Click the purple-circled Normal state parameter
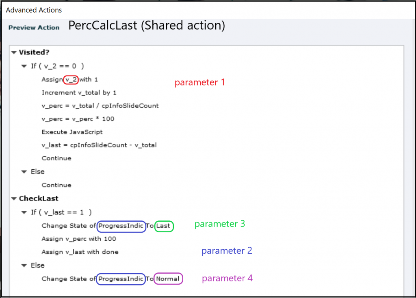This screenshot has width=416, height=298. (168, 279)
